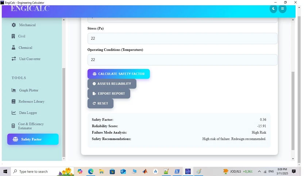Click the Assess Reliability button
Viewport: 305px width, 176px height.
pyautogui.click(x=112, y=84)
